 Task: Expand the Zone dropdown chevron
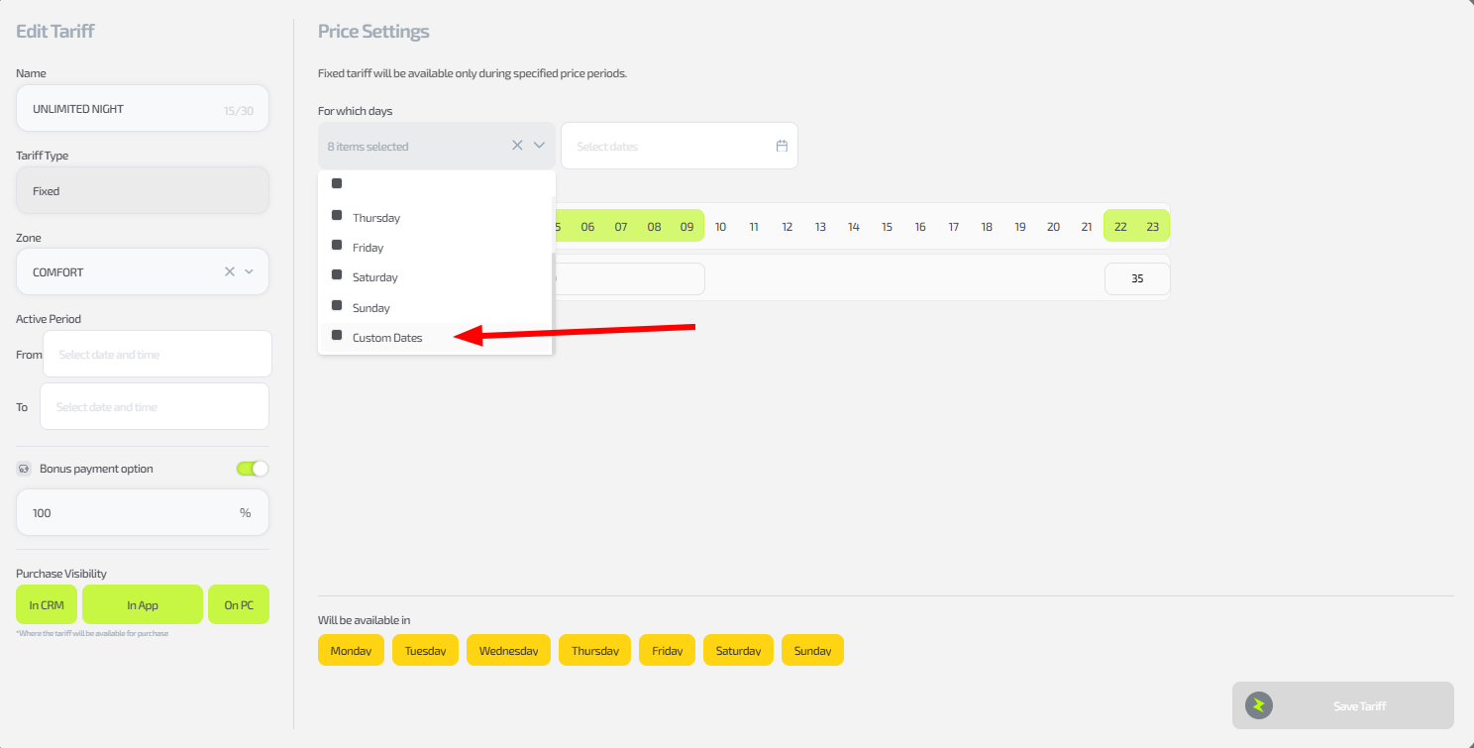point(250,271)
